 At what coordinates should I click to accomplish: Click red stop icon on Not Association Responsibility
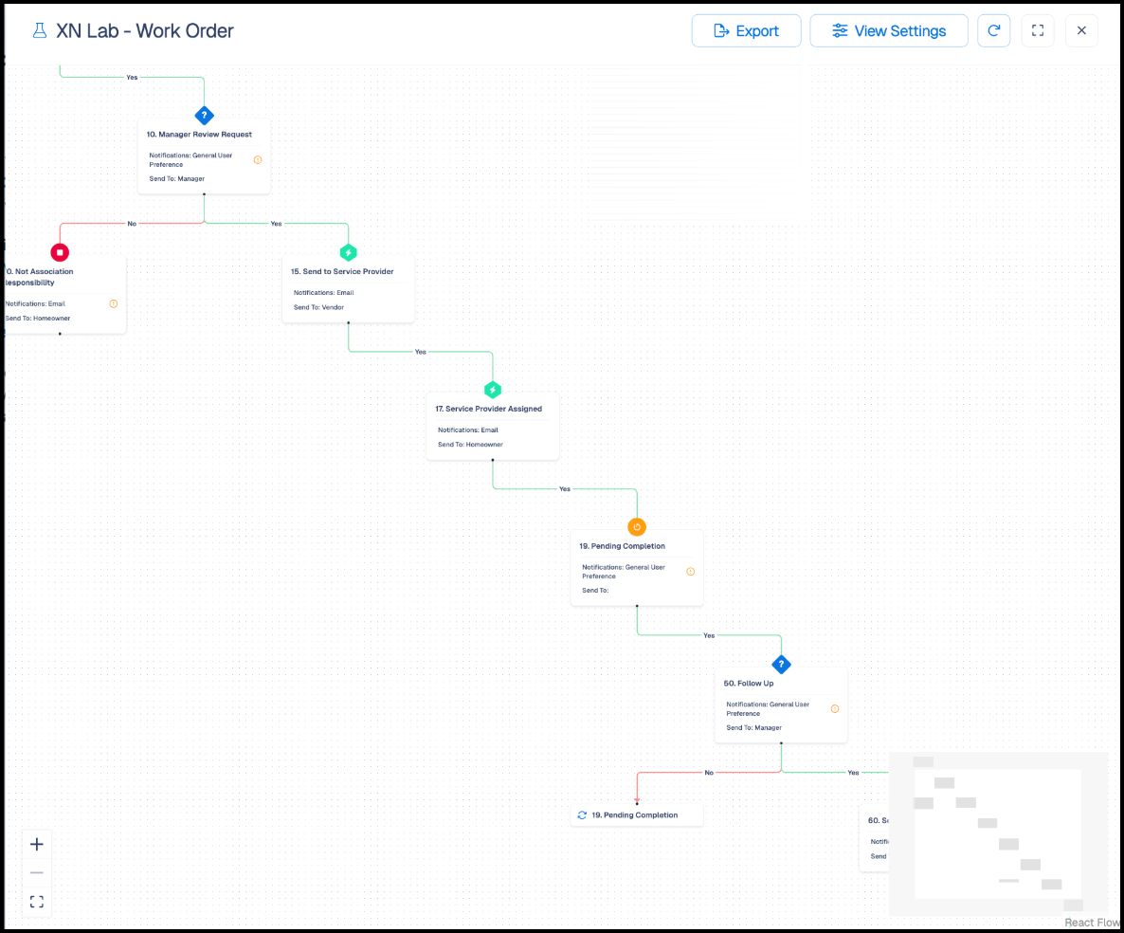(61, 252)
